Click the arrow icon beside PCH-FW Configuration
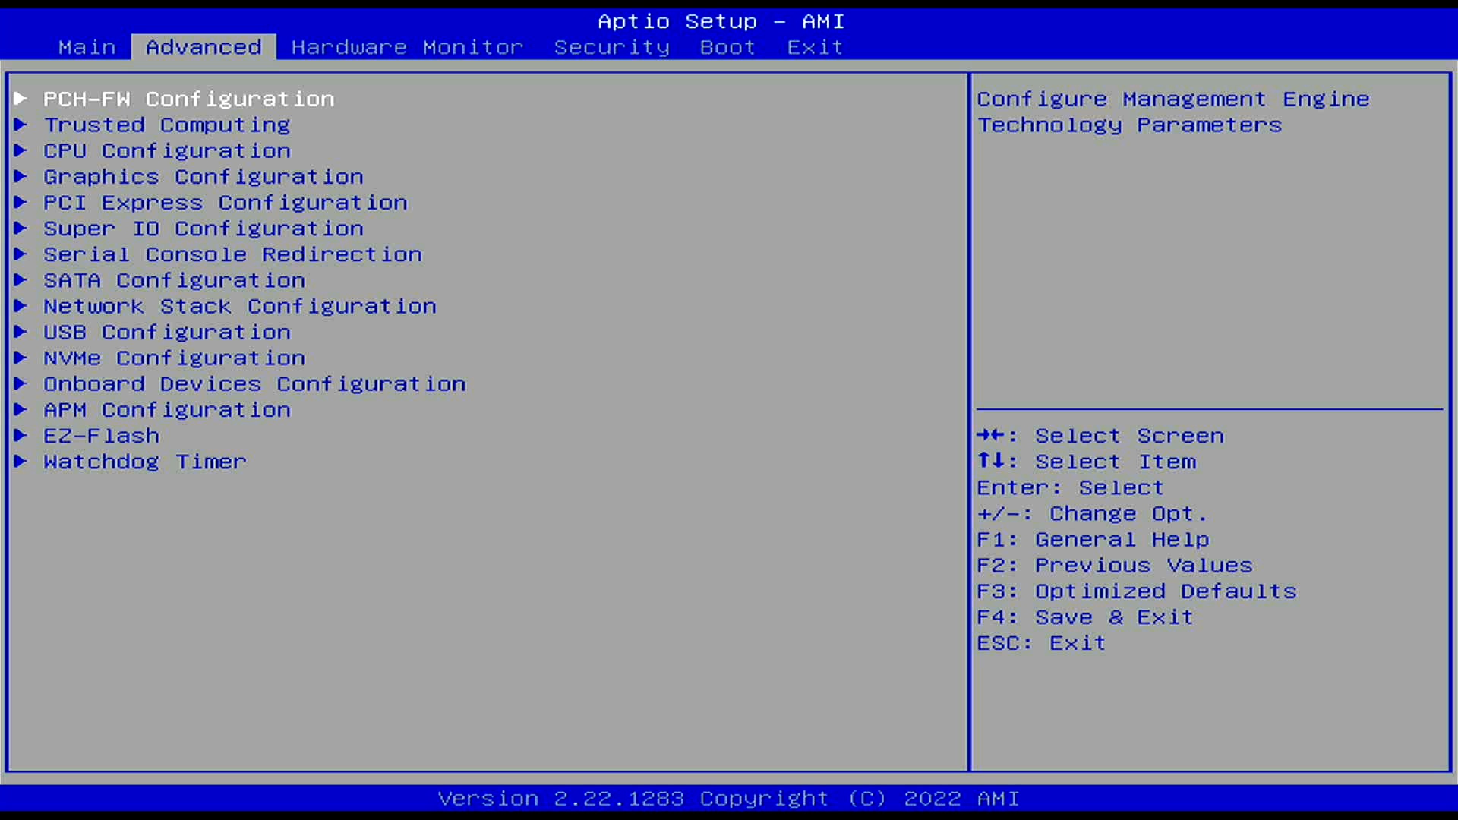The width and height of the screenshot is (1458, 820). point(21,99)
